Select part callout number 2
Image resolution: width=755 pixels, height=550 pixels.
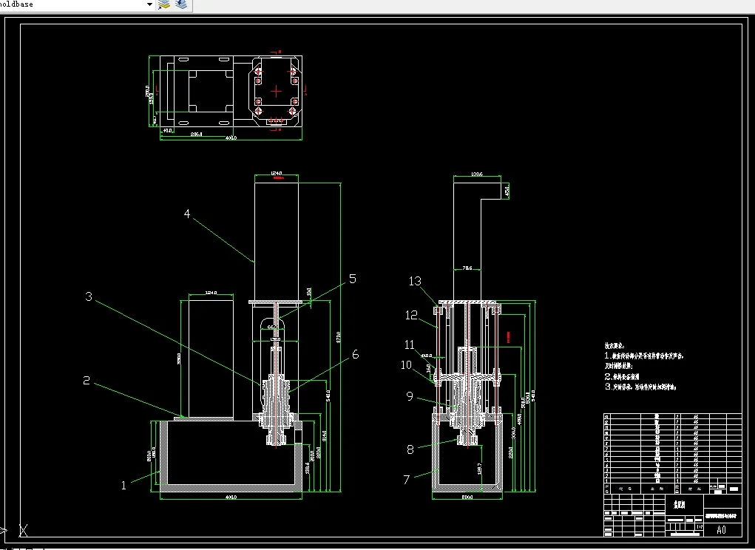87,381
